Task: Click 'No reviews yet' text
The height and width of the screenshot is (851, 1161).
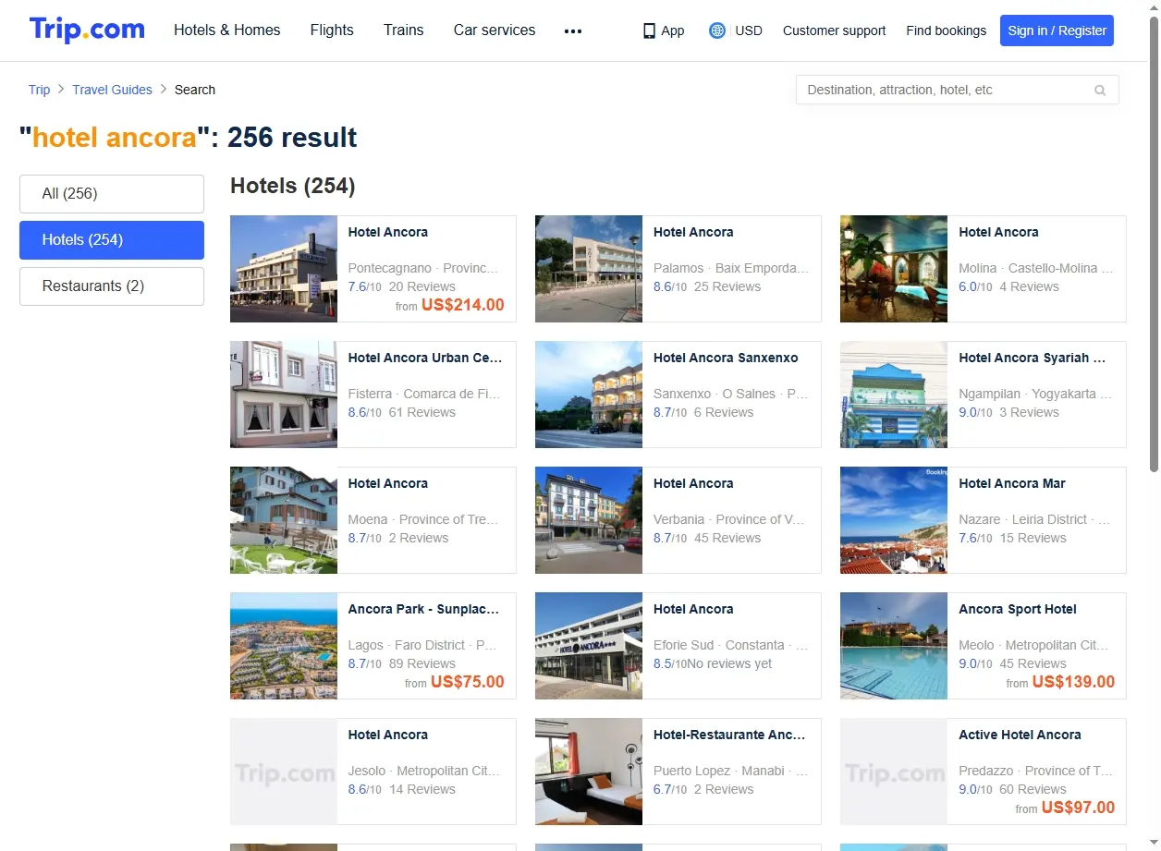Action: (729, 663)
